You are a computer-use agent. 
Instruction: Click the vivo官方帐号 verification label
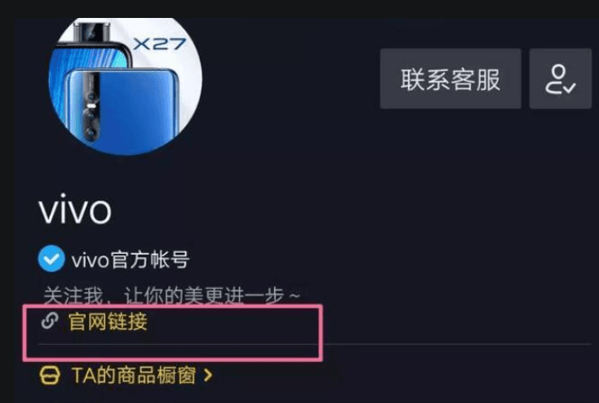pyautogui.click(x=131, y=259)
